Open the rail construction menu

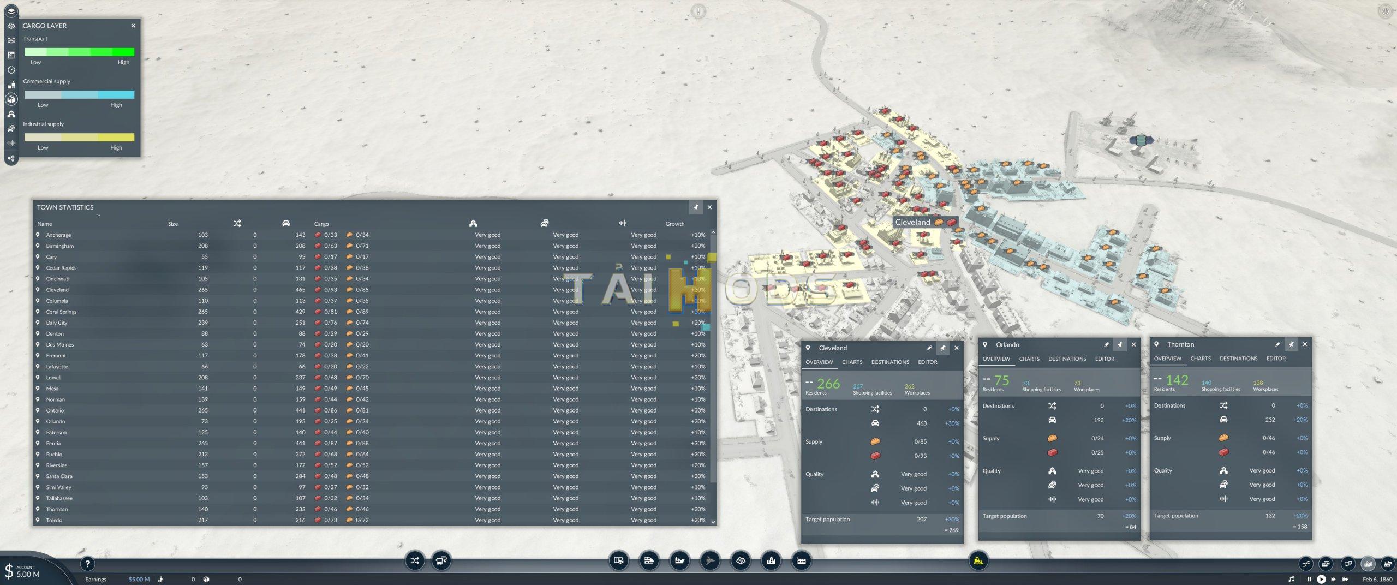click(x=649, y=560)
